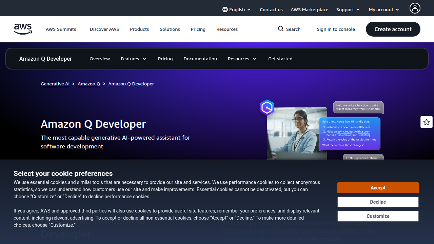The width and height of the screenshot is (434, 244).
Task: Click Sign in to console
Action: click(336, 29)
